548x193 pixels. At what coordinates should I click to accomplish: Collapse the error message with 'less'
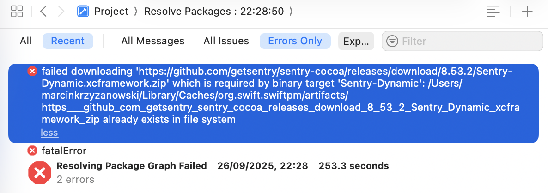pos(49,133)
